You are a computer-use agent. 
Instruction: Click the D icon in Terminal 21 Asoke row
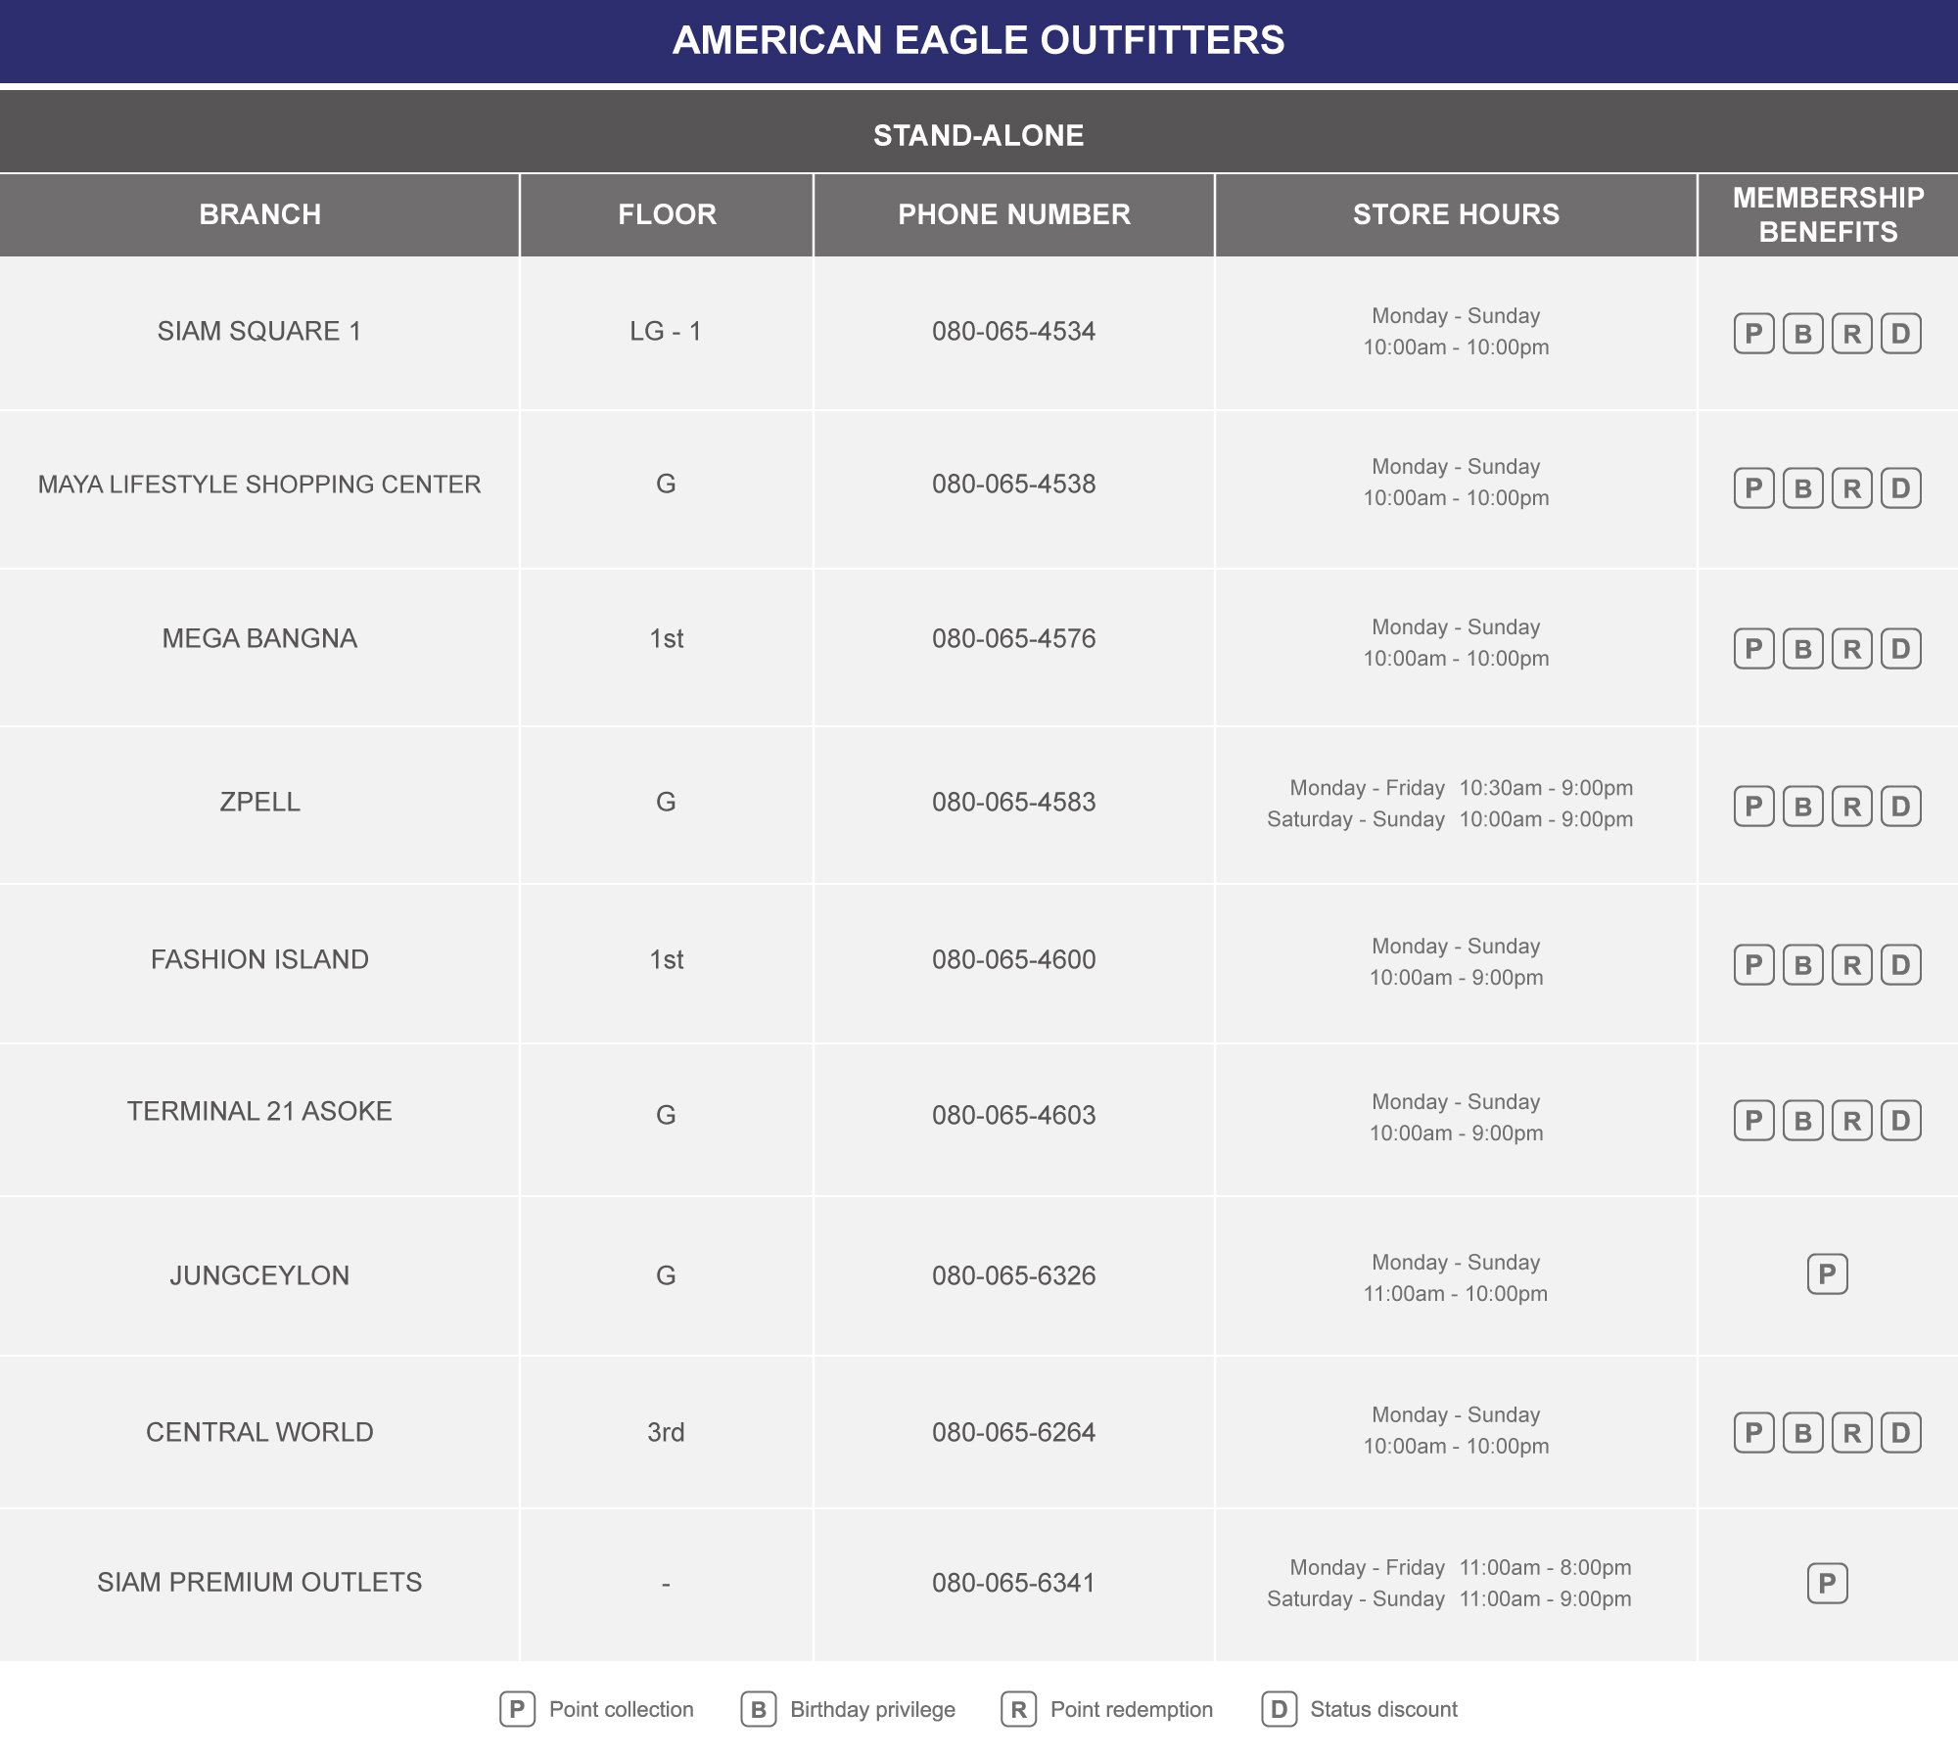(x=1900, y=1120)
